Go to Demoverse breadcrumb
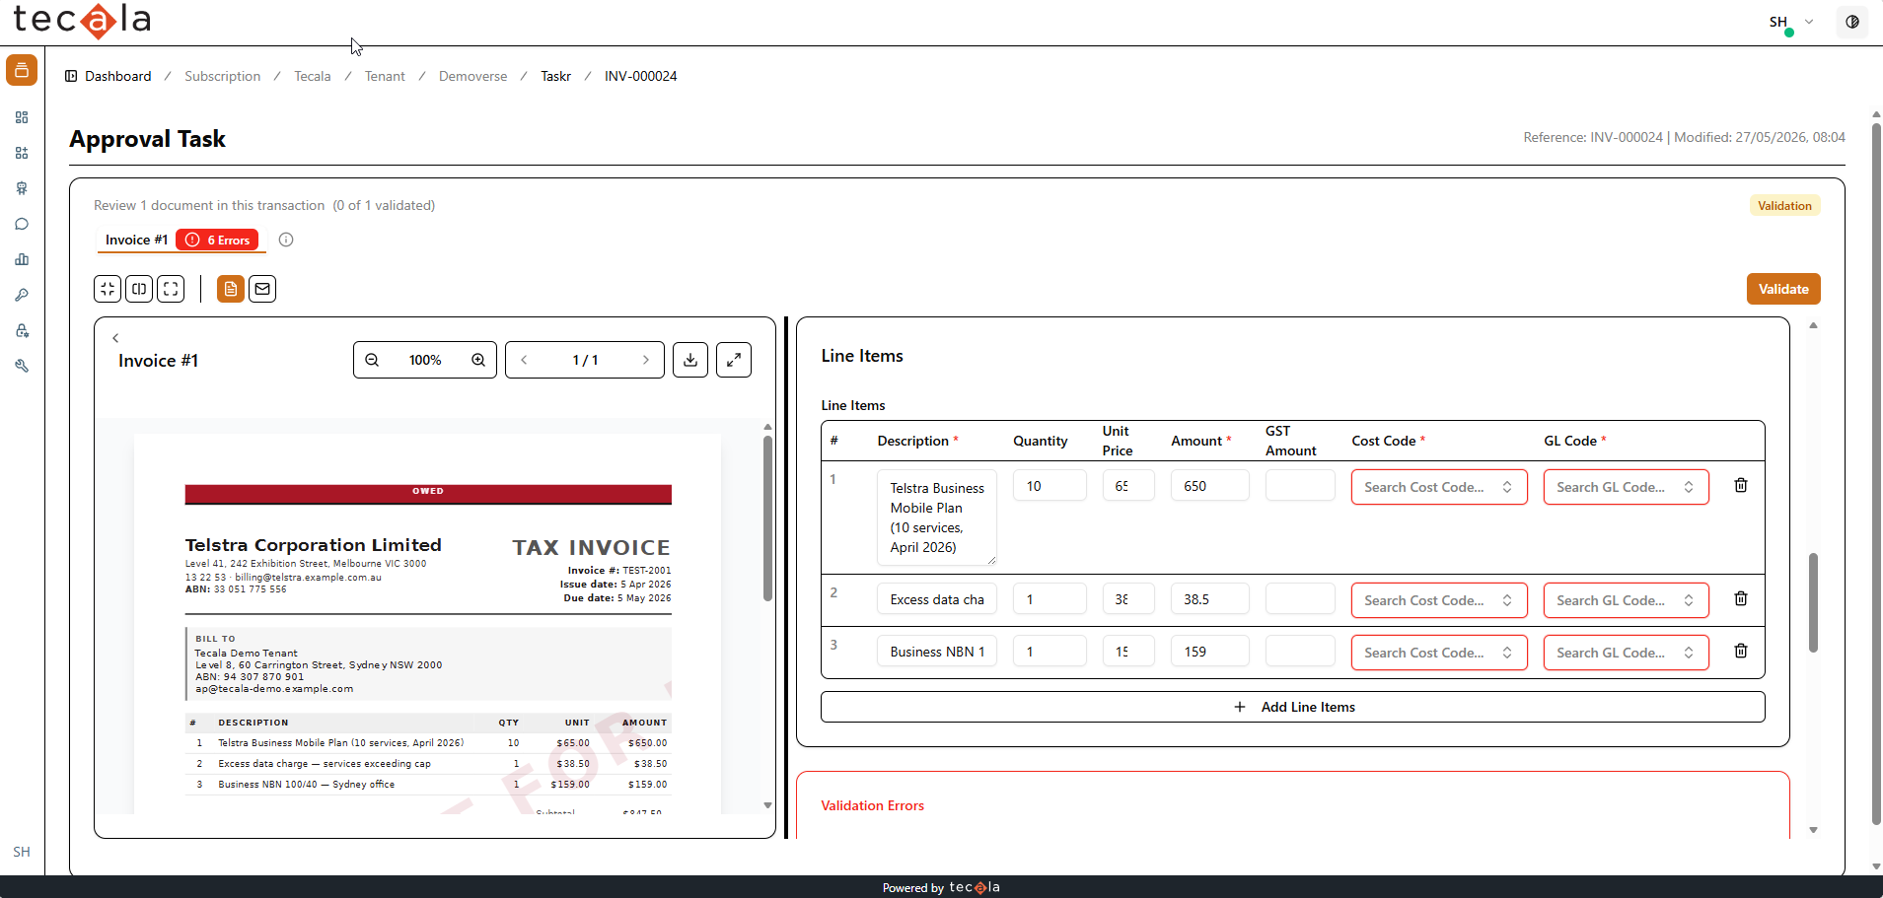Viewport: 1883px width, 898px height. [x=473, y=76]
